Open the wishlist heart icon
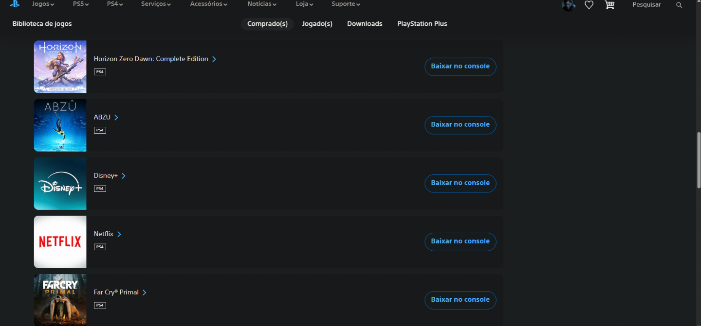This screenshot has width=701, height=326. pos(589,5)
